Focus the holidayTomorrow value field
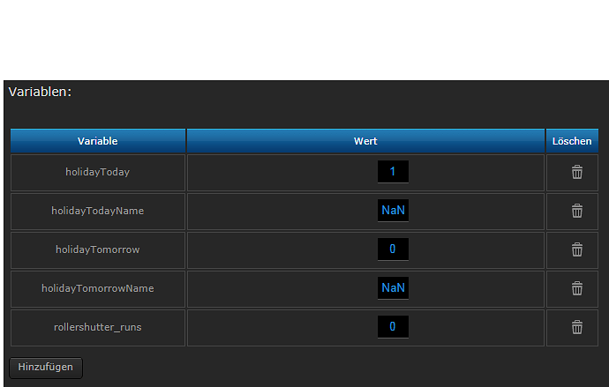Image resolution: width=609 pixels, height=387 pixels. point(393,249)
